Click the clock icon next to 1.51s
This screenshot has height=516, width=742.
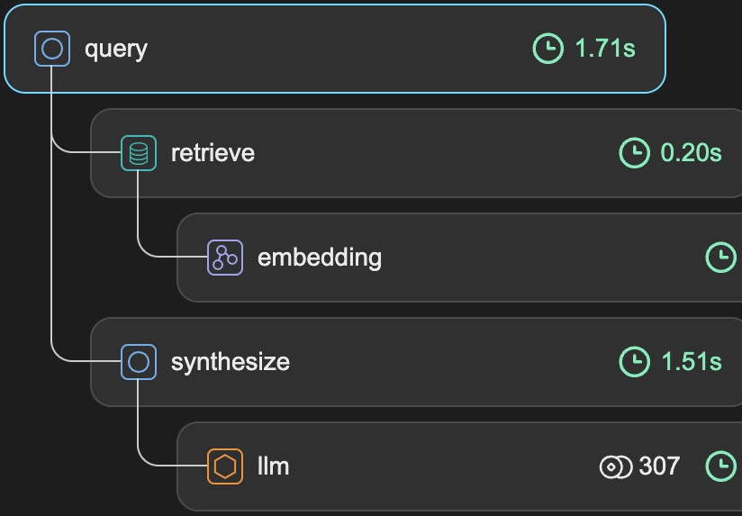(635, 362)
